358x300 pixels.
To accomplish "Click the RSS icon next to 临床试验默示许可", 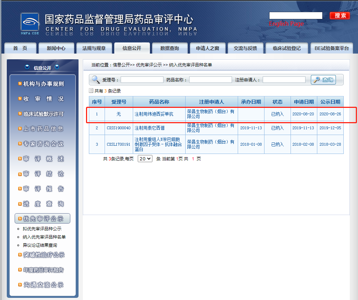I will click(x=20, y=114).
